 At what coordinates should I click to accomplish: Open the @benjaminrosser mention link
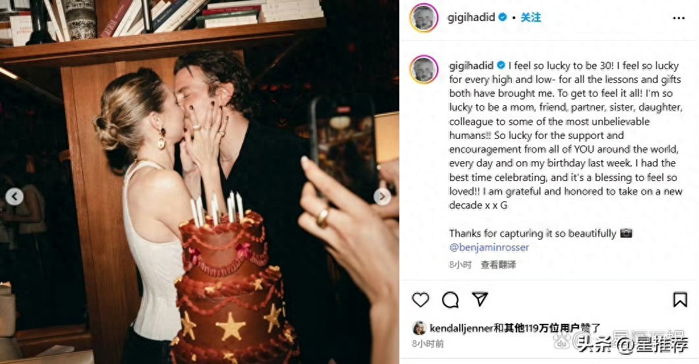[489, 247]
